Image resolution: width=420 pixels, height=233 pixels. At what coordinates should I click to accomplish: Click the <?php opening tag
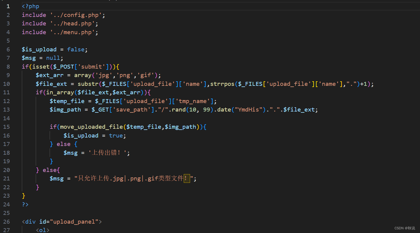[31, 6]
